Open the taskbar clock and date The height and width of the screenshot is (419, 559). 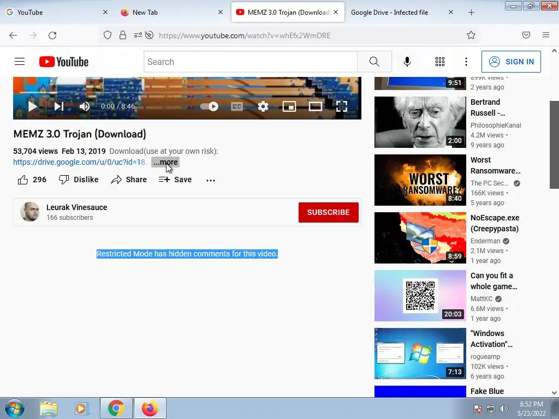532,409
